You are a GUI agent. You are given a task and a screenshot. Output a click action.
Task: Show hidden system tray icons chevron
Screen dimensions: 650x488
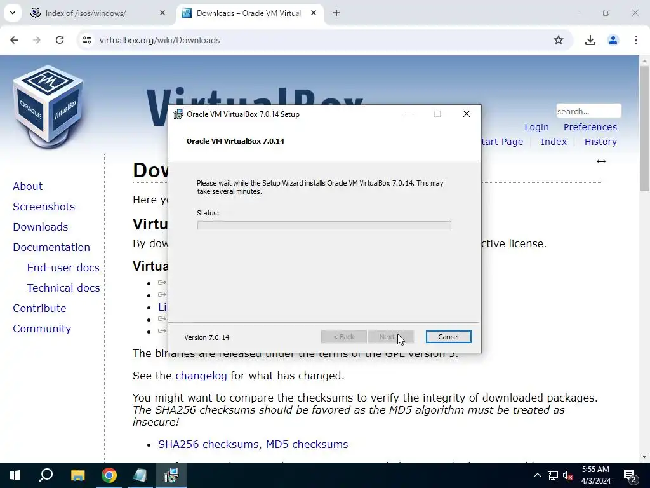pyautogui.click(x=537, y=475)
